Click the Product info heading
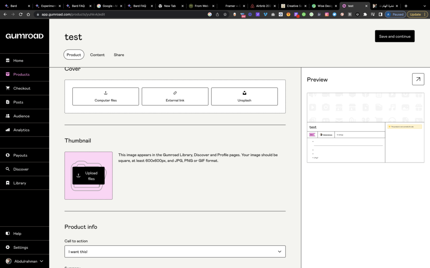 tap(80, 227)
